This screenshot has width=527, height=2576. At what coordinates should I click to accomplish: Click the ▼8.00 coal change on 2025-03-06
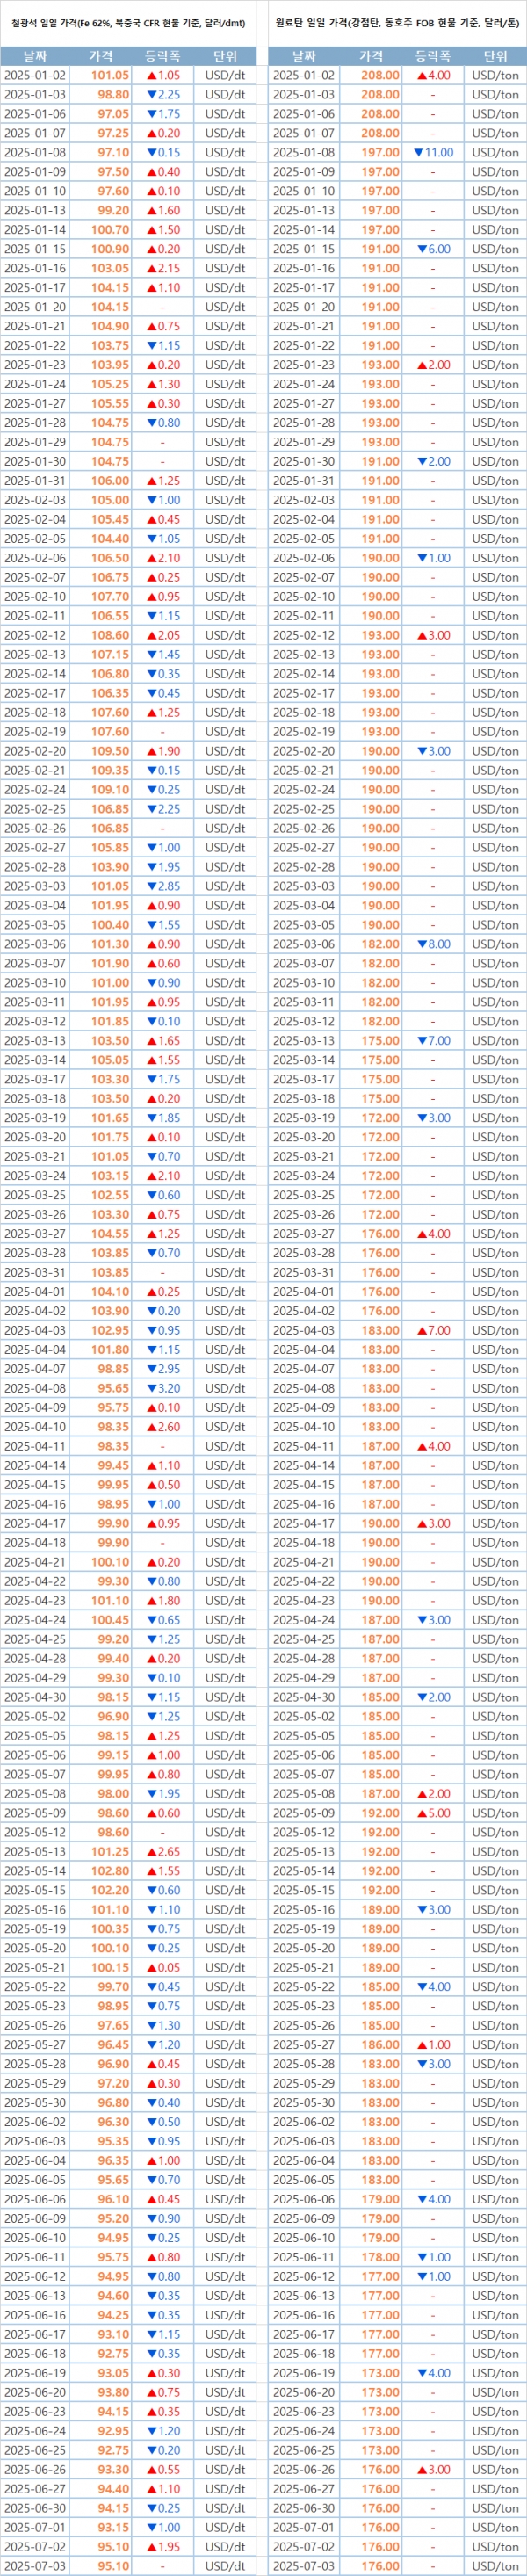(x=433, y=944)
